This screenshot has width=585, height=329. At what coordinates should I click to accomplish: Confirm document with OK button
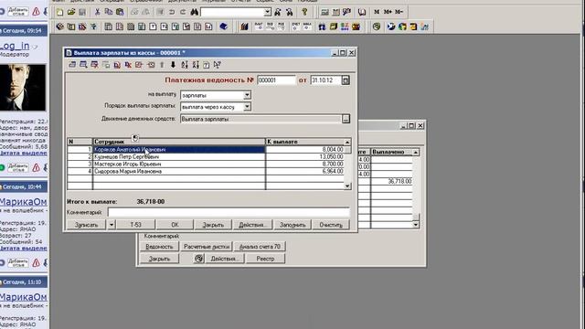[x=175, y=225]
